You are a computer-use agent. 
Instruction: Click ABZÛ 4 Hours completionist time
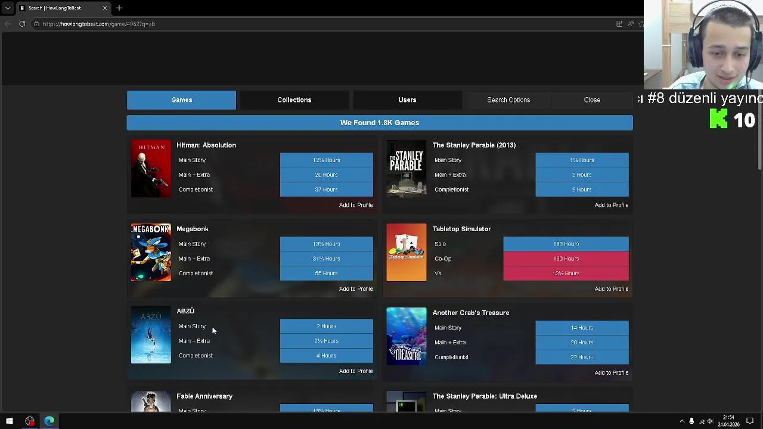[x=327, y=356]
